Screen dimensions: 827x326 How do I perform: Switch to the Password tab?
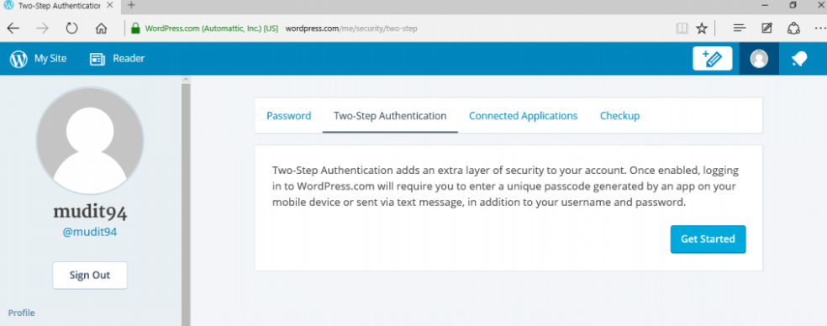288,115
